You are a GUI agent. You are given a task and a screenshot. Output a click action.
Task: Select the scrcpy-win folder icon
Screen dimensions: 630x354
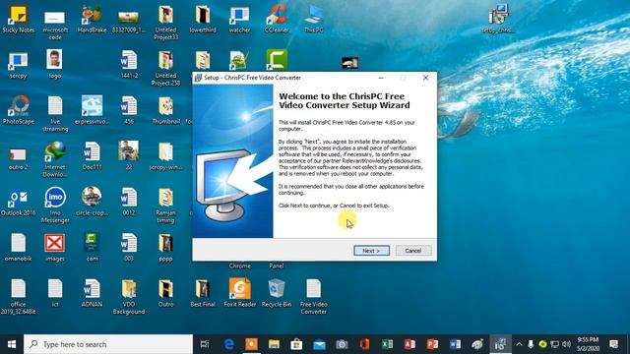[x=165, y=155]
